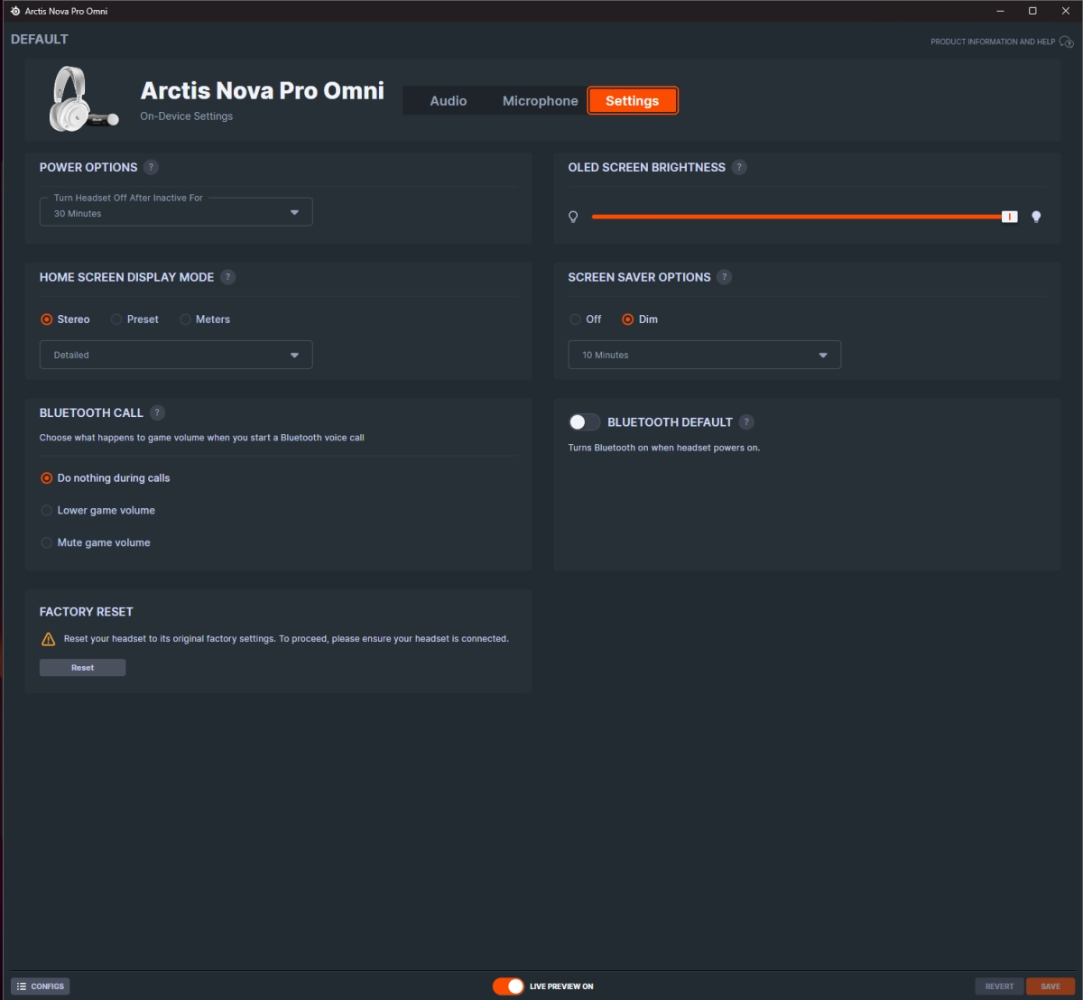Click the bright lightbulb brightness icon
This screenshot has height=1000, width=1083.
click(x=1036, y=217)
